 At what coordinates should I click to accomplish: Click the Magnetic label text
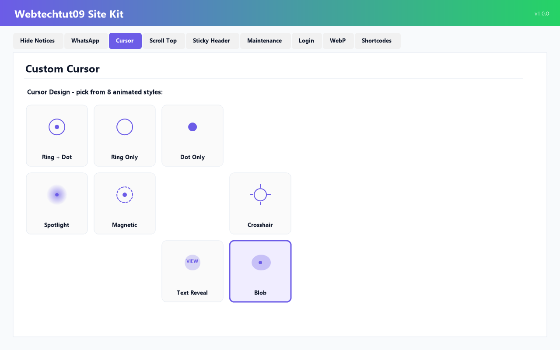pyautogui.click(x=125, y=225)
